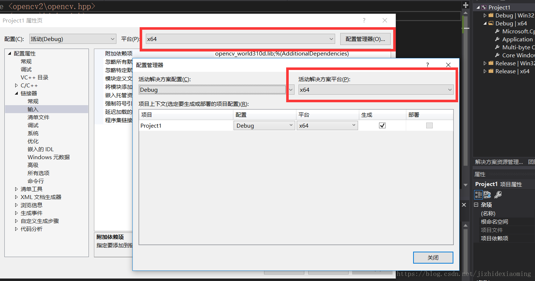Select 高级 under 链接器

point(33,165)
